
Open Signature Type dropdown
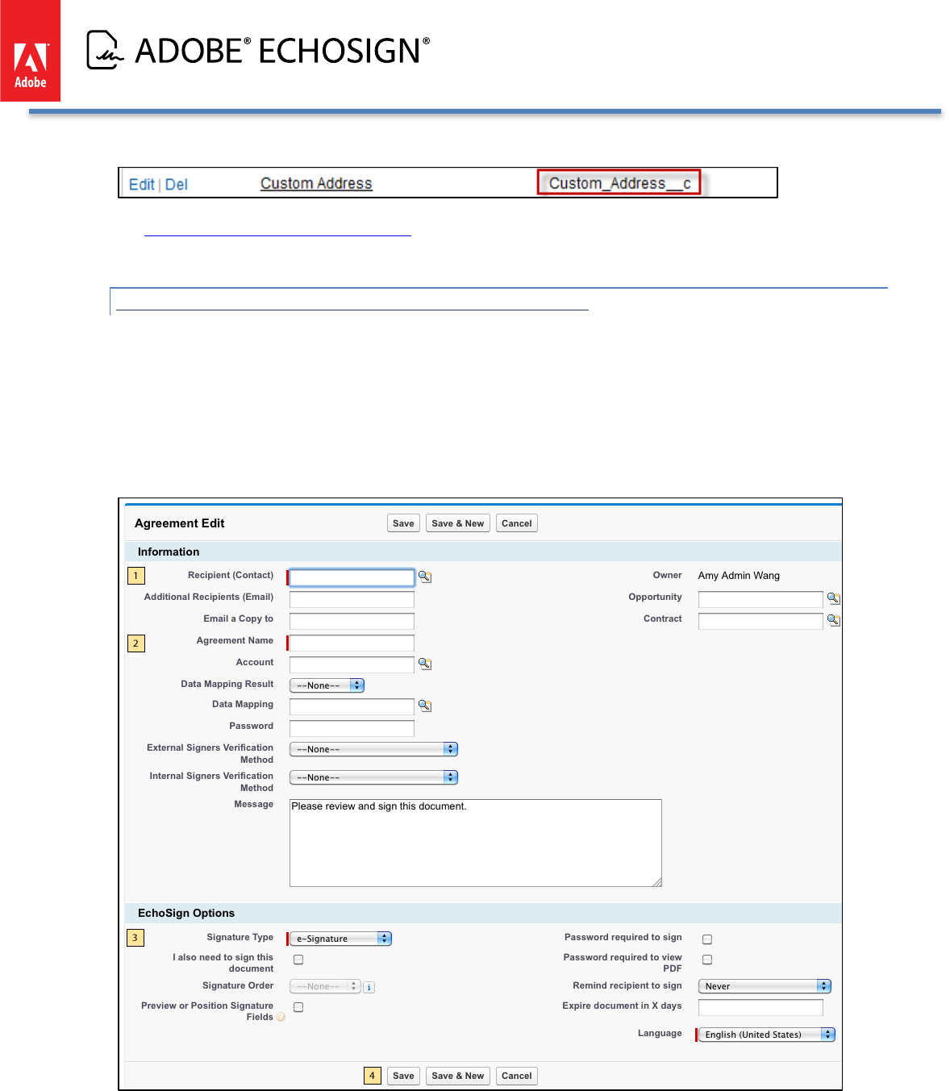[340, 939]
